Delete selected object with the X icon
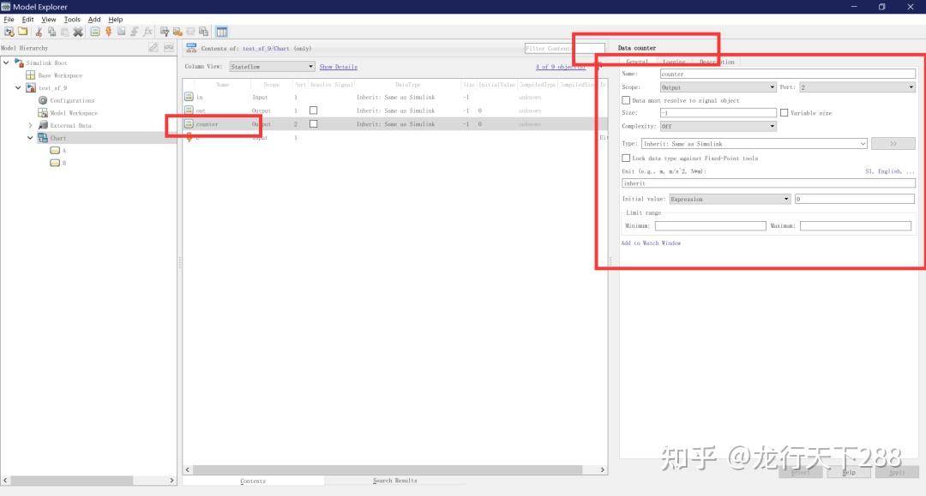The width and height of the screenshot is (926, 496). 78,31
